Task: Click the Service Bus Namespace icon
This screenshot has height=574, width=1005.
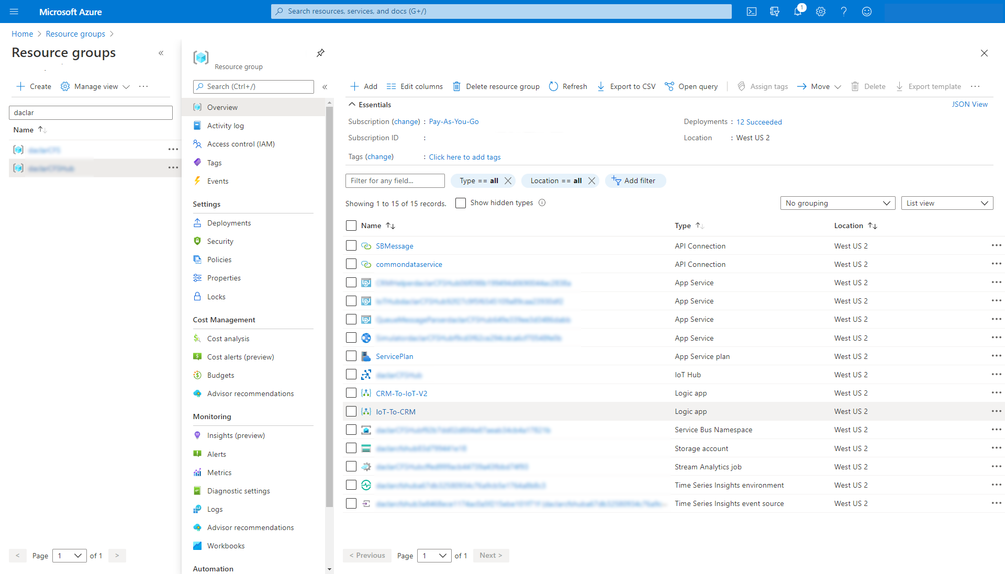Action: [x=366, y=430]
